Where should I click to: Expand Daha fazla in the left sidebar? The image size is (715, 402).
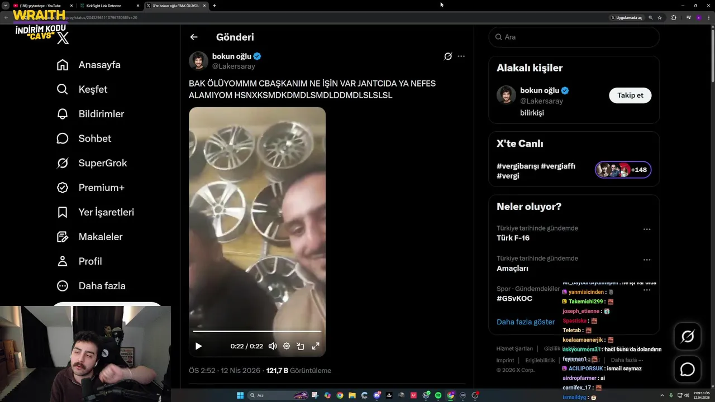[x=91, y=286]
